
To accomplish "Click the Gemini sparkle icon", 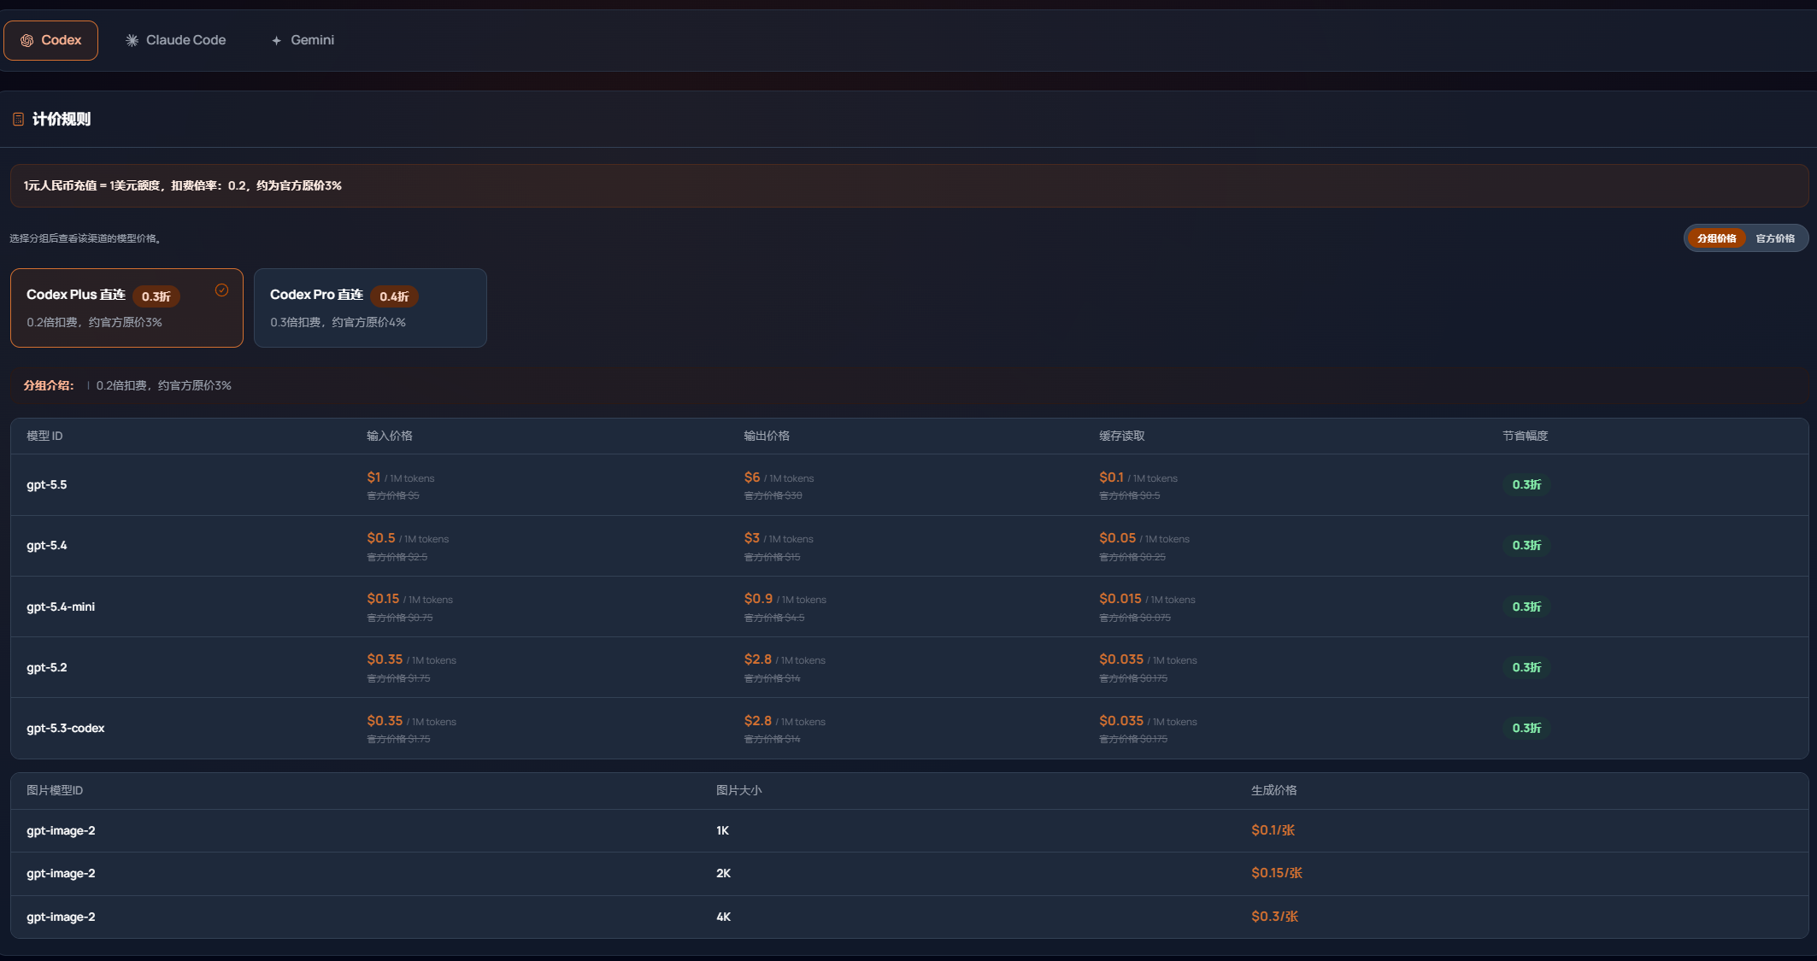I will point(276,40).
